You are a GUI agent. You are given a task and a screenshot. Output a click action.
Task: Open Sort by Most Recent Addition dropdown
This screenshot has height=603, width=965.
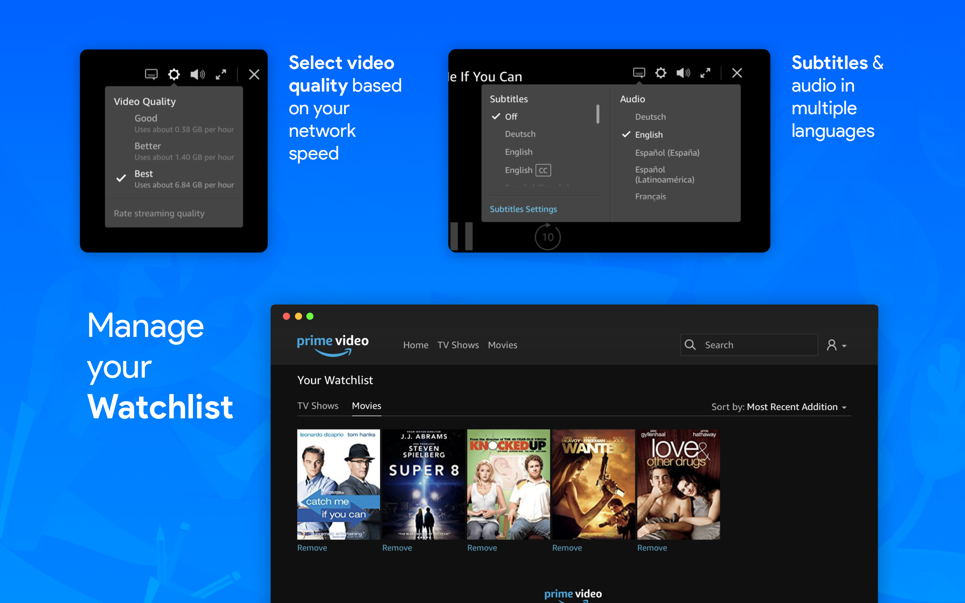click(x=779, y=407)
